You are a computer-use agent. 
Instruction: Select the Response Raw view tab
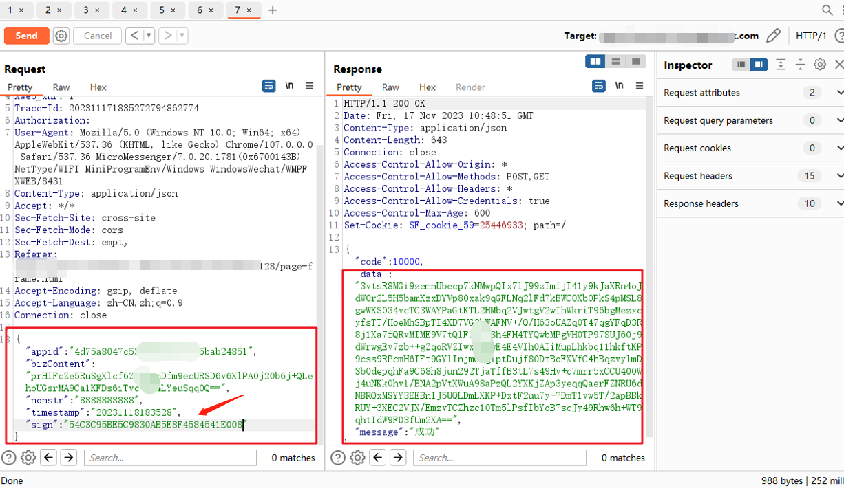point(390,87)
